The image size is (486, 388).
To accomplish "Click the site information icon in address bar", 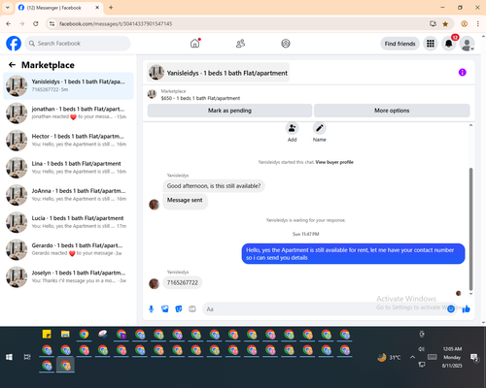I will pyautogui.click(x=52, y=23).
